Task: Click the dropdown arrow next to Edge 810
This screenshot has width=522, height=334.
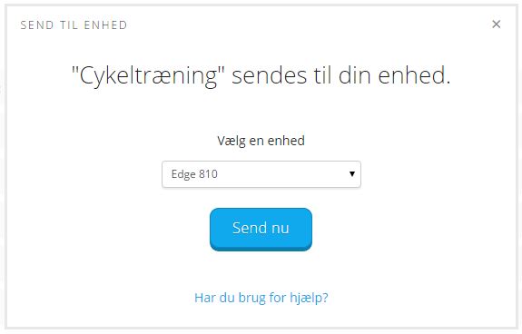Action: tap(352, 173)
